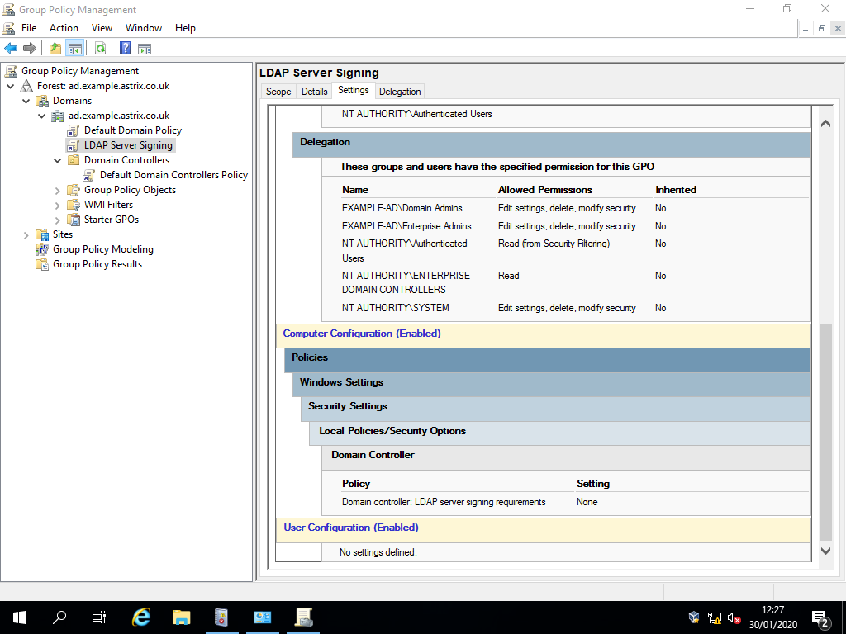Screen dimensions: 846x634
Task: Open Internet Explorer from the taskbar
Action: click(x=140, y=617)
